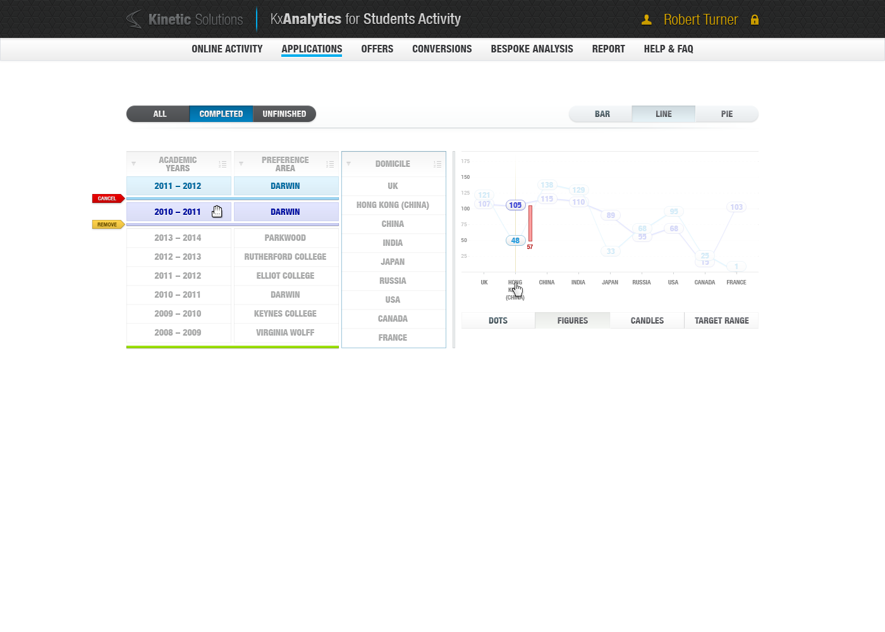
Task: Click the Kinetic Solutions logo icon
Action: pyautogui.click(x=134, y=19)
